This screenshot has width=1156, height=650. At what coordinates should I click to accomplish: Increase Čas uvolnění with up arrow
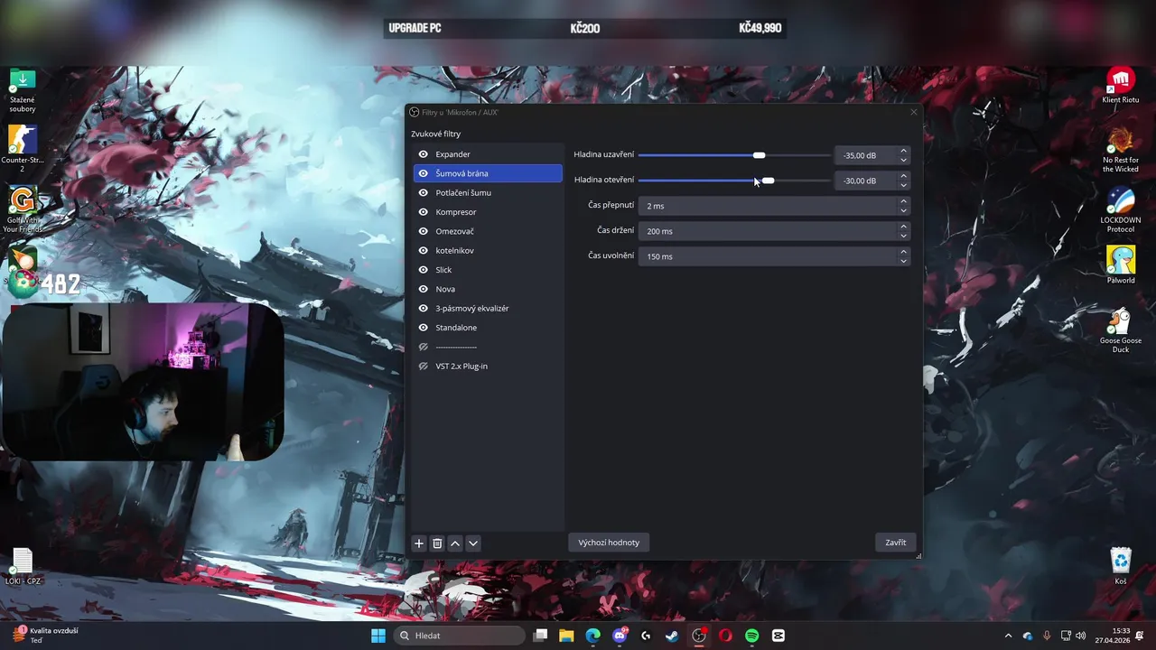tap(903, 252)
